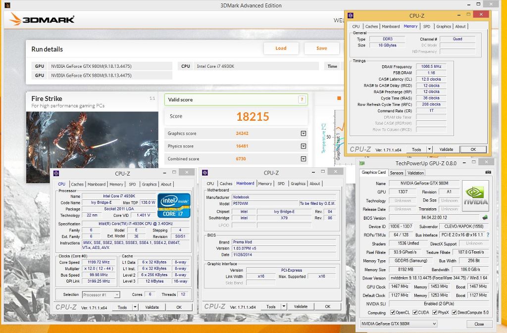This screenshot has width=507, height=333.
Task: Toggle the CUDA checkbox in GPU-Z
Action: 415,312
